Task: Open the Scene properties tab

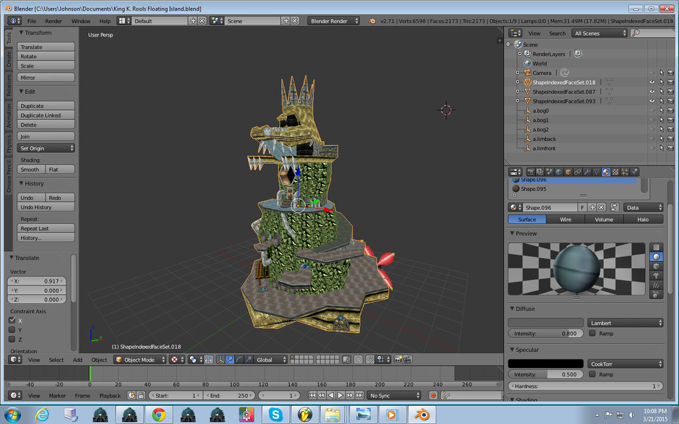Action: click(x=549, y=172)
